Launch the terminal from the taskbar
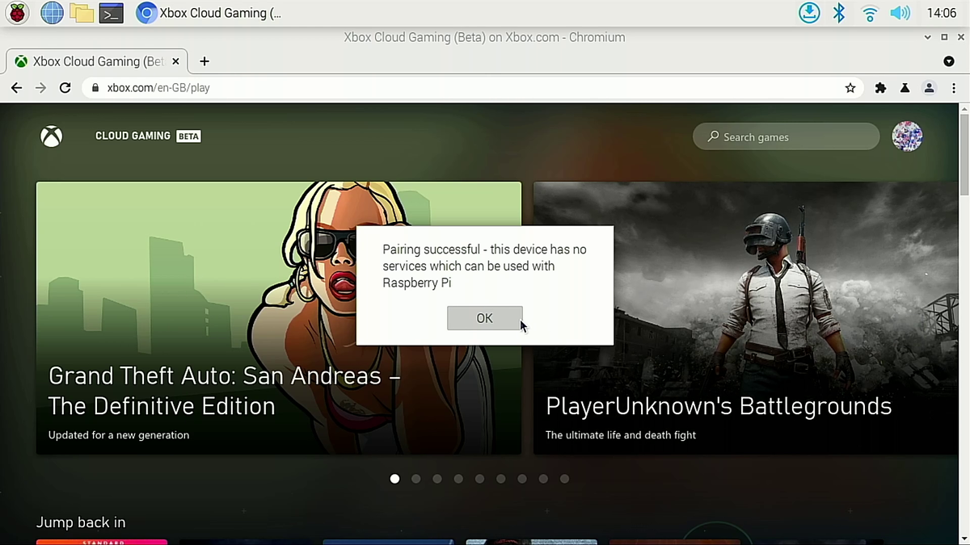This screenshot has width=970, height=545. tap(112, 12)
